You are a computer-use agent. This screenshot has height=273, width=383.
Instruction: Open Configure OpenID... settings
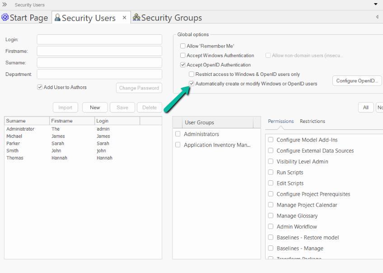coord(357,80)
